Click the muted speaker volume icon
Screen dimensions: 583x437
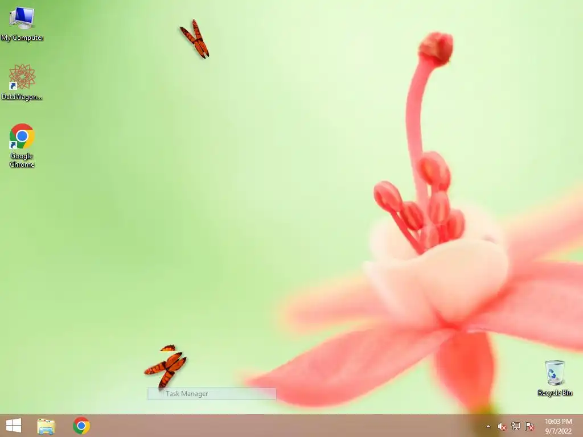(502, 426)
